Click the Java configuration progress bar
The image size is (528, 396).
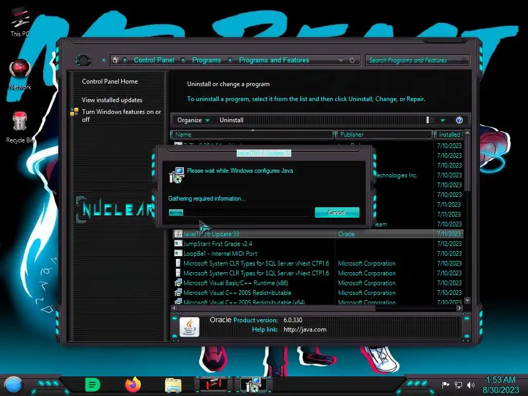click(239, 212)
